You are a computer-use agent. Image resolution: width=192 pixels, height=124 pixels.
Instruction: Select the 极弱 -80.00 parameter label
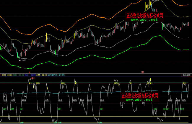click(6, 75)
